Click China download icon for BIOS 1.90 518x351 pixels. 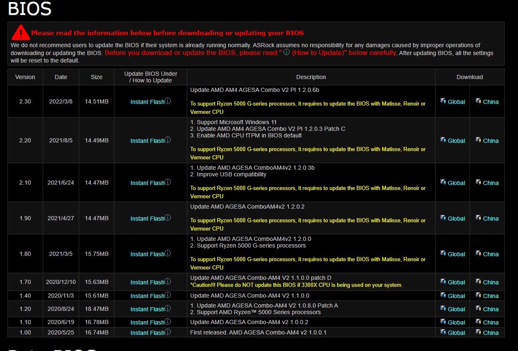point(478,218)
